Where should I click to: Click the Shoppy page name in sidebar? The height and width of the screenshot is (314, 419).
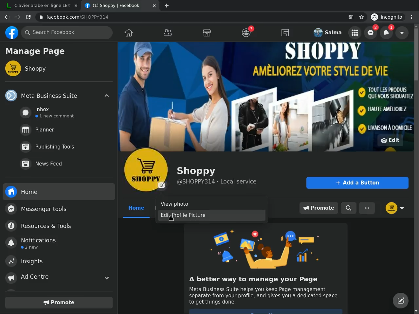pos(35,69)
